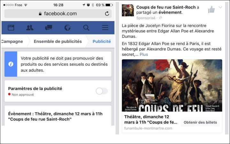Expand post text via Plus link

[x=144, y=54]
